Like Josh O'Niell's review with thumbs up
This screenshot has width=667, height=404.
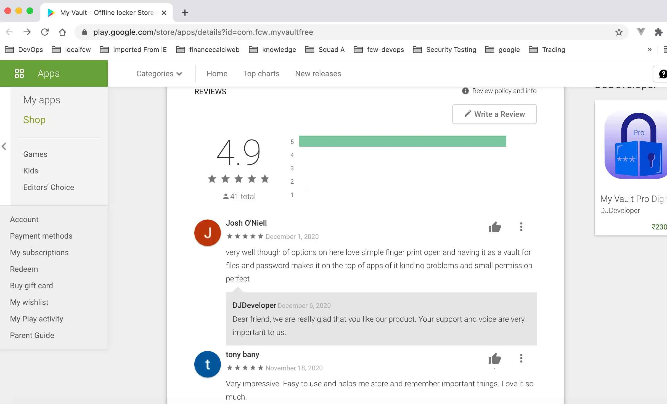pyautogui.click(x=494, y=227)
